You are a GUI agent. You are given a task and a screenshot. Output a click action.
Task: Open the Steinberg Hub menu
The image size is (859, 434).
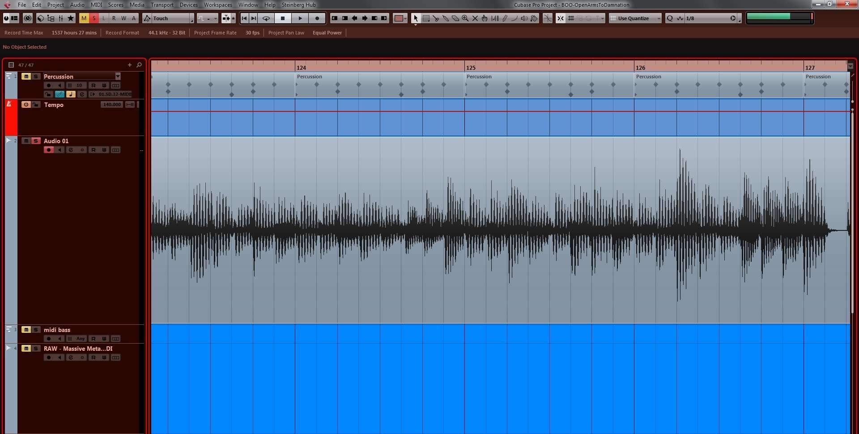pyautogui.click(x=298, y=5)
